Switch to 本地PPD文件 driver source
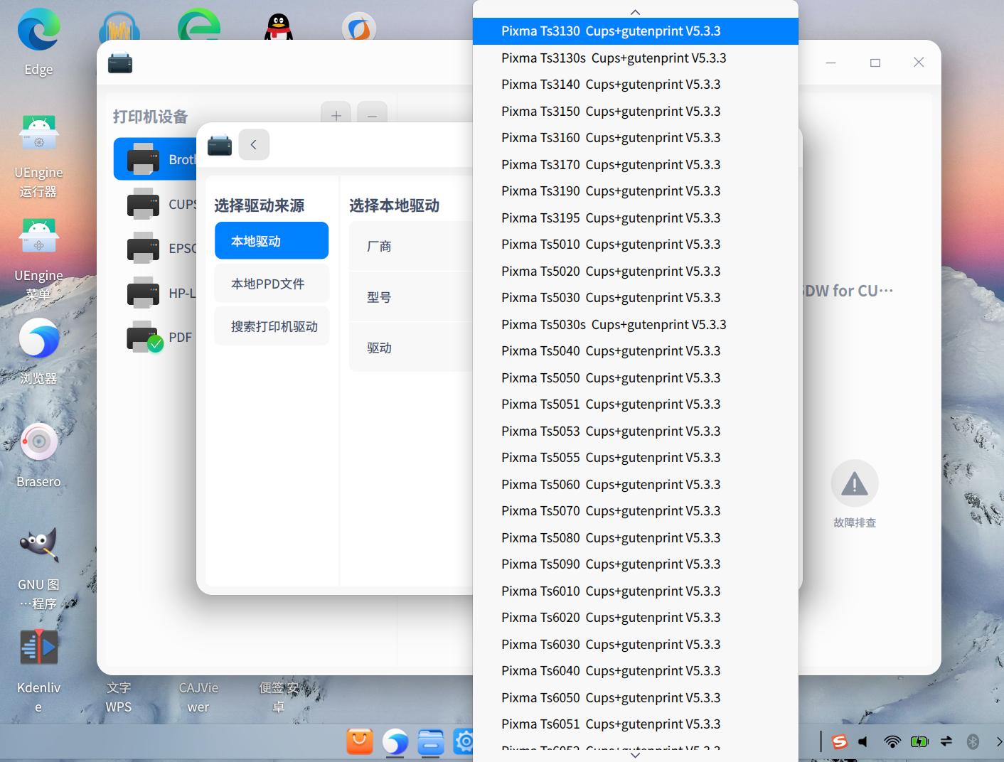1004x762 pixels. tap(271, 283)
